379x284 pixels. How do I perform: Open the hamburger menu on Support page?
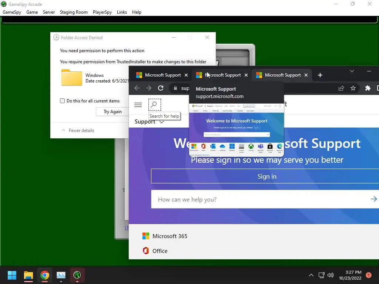[x=138, y=105]
